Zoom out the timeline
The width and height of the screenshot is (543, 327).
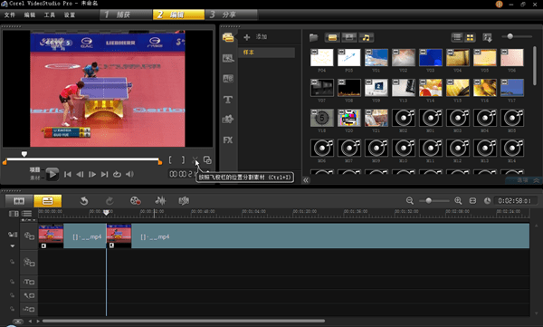pos(410,201)
